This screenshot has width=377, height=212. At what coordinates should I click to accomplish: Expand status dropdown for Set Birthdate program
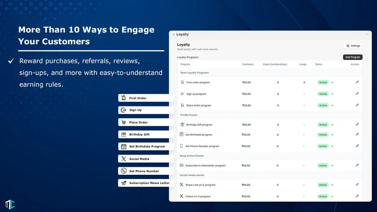click(x=332, y=135)
